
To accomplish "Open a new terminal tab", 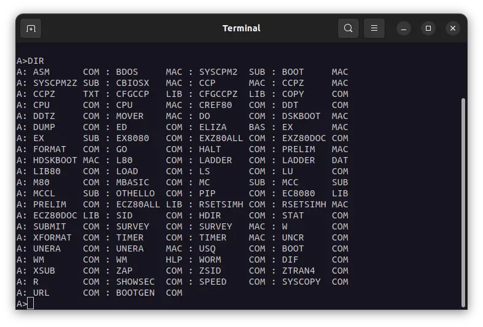I will point(31,29).
